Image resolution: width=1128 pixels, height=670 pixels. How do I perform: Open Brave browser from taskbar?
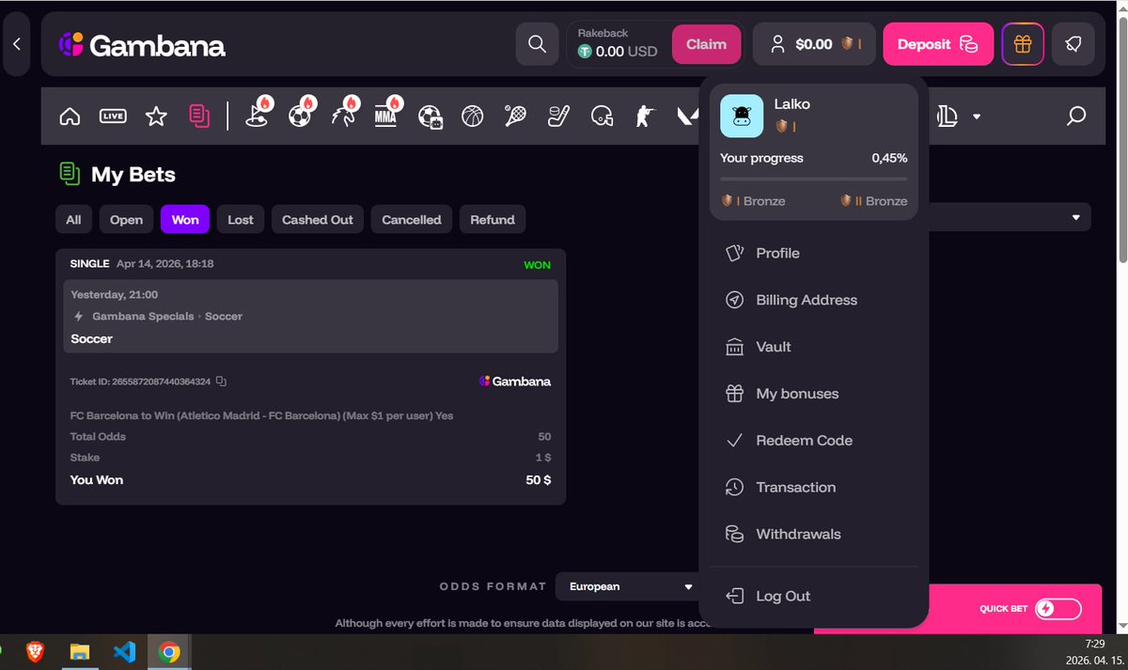35,651
